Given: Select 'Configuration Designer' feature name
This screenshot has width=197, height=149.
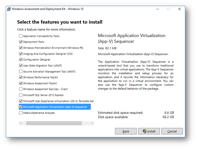Looking at the screenshot, I should pos(37,60).
